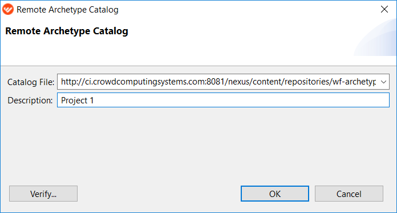Image resolution: width=397 pixels, height=213 pixels.
Task: Click the window title bar text
Action: (x=67, y=10)
